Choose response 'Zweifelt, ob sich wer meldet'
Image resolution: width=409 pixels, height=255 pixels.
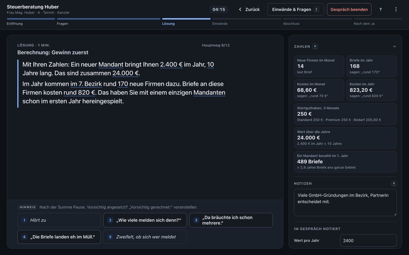pyautogui.click(x=145, y=237)
